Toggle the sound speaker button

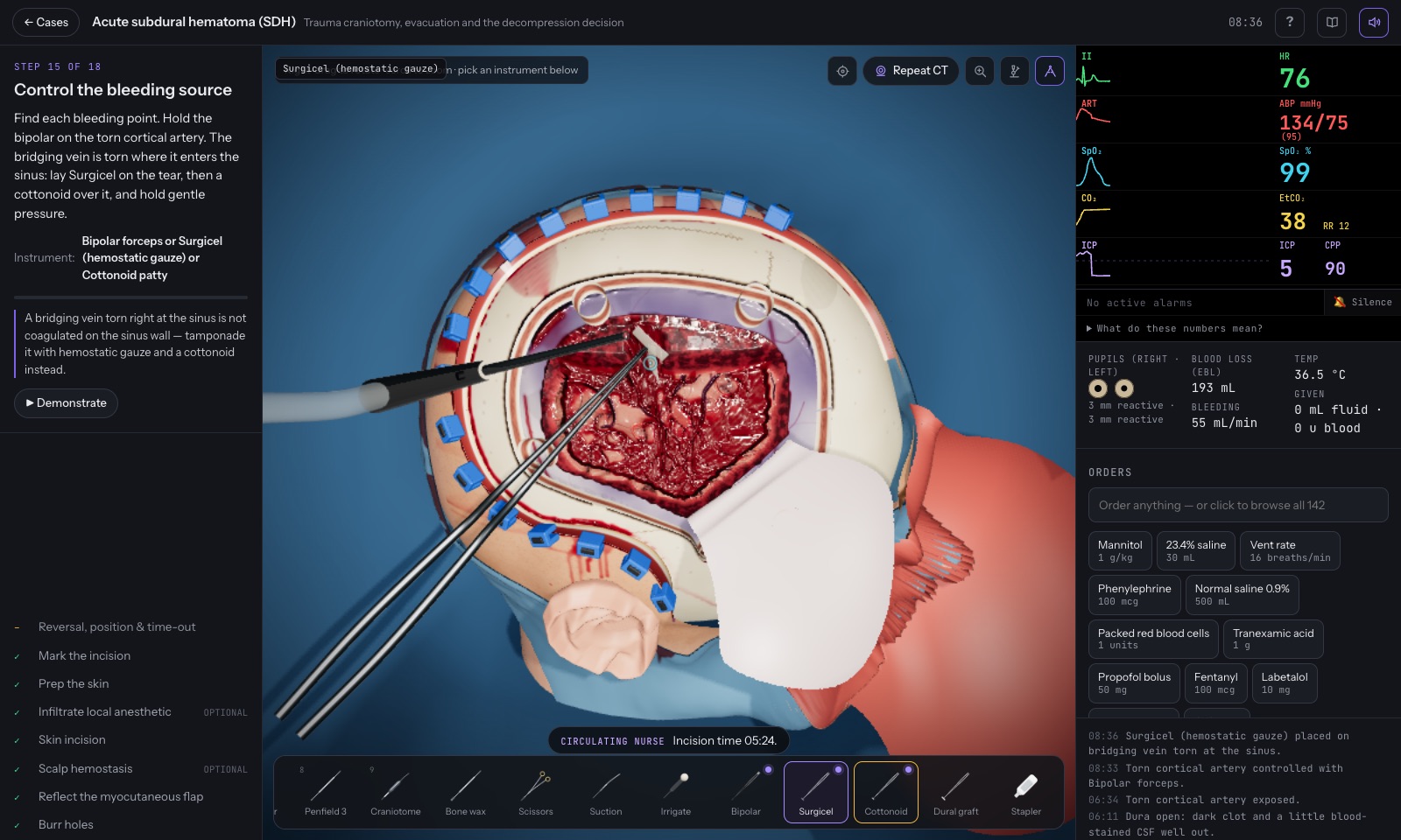point(1374,22)
